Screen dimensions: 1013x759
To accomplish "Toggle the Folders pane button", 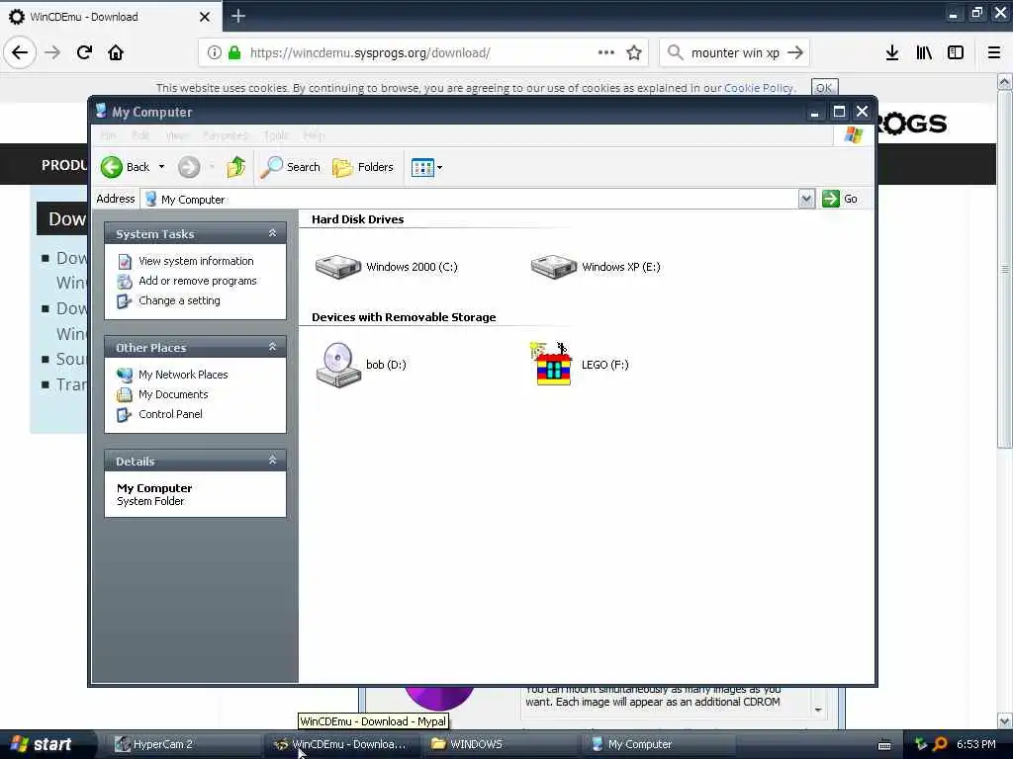I will 362,167.
